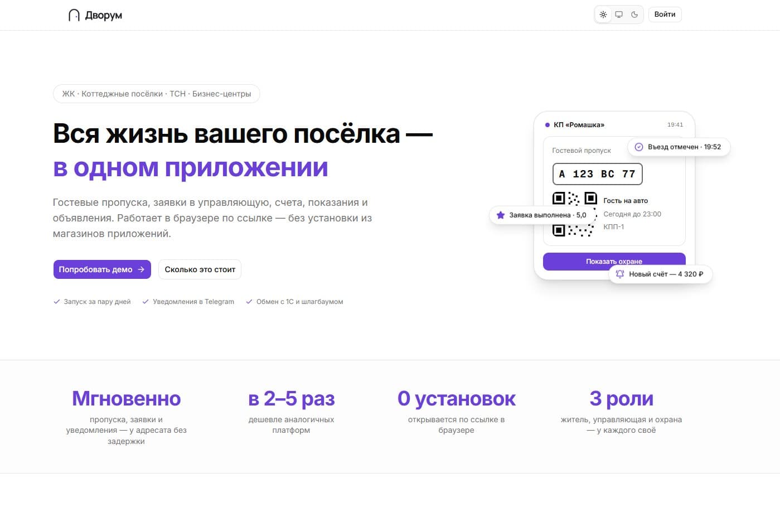Click the ЖК · Коттеджные посёлки category pill
Viewport: 780px width, 507px height.
click(x=156, y=94)
